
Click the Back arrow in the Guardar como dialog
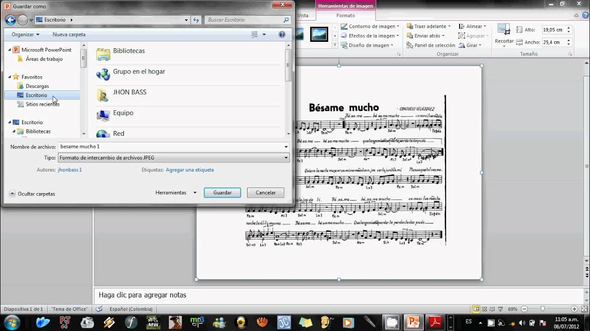[x=10, y=20]
